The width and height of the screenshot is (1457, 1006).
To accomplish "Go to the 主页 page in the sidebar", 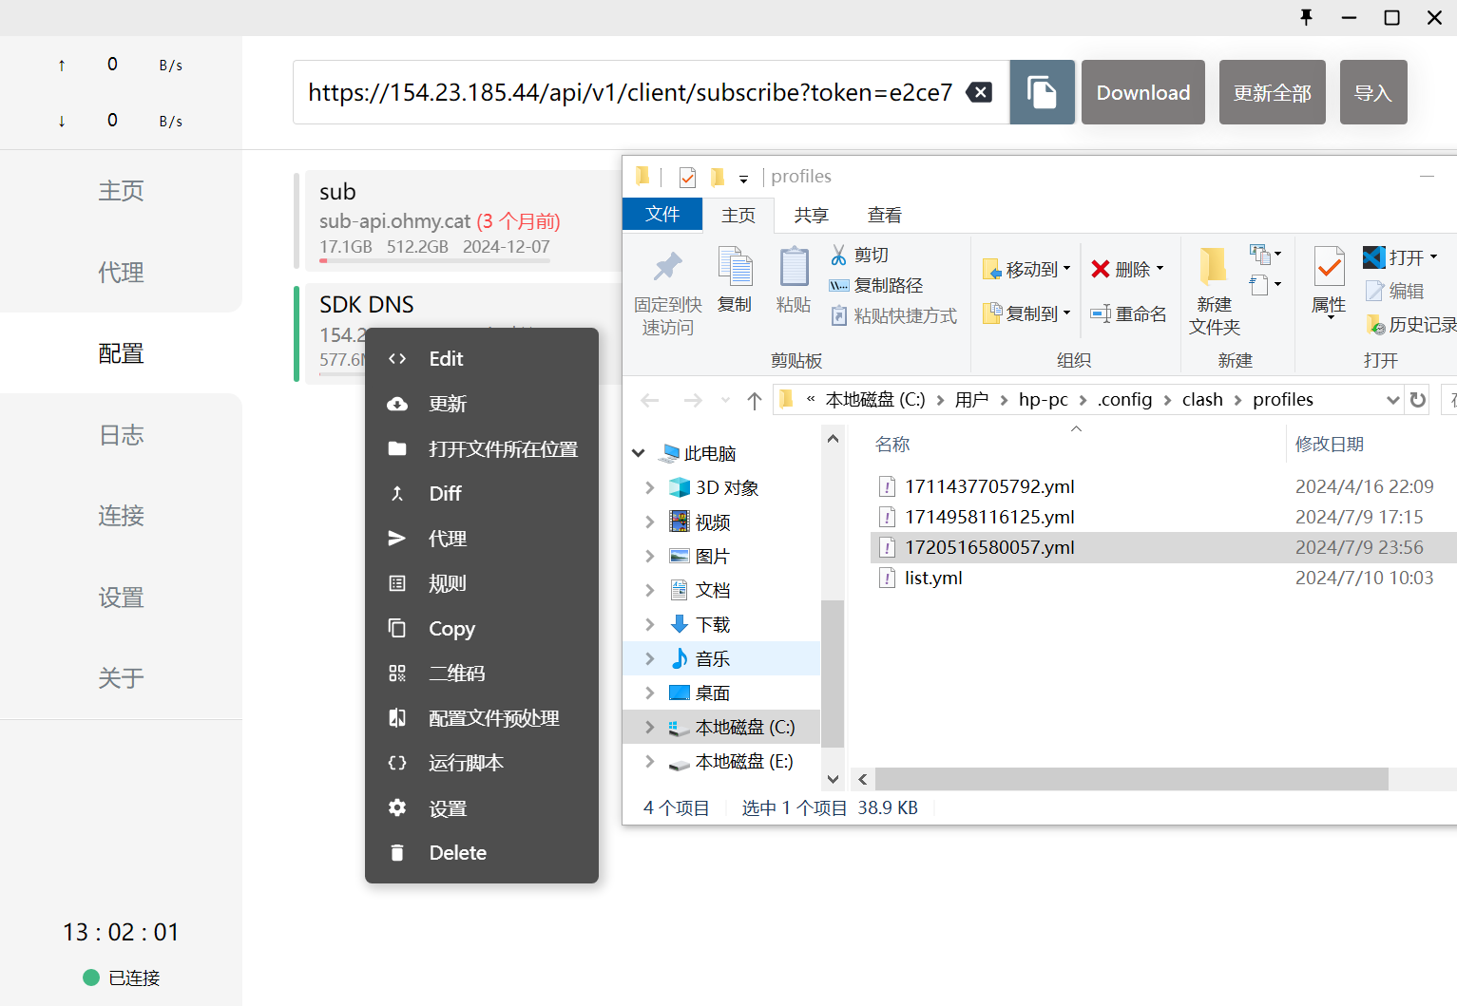I will [x=121, y=191].
